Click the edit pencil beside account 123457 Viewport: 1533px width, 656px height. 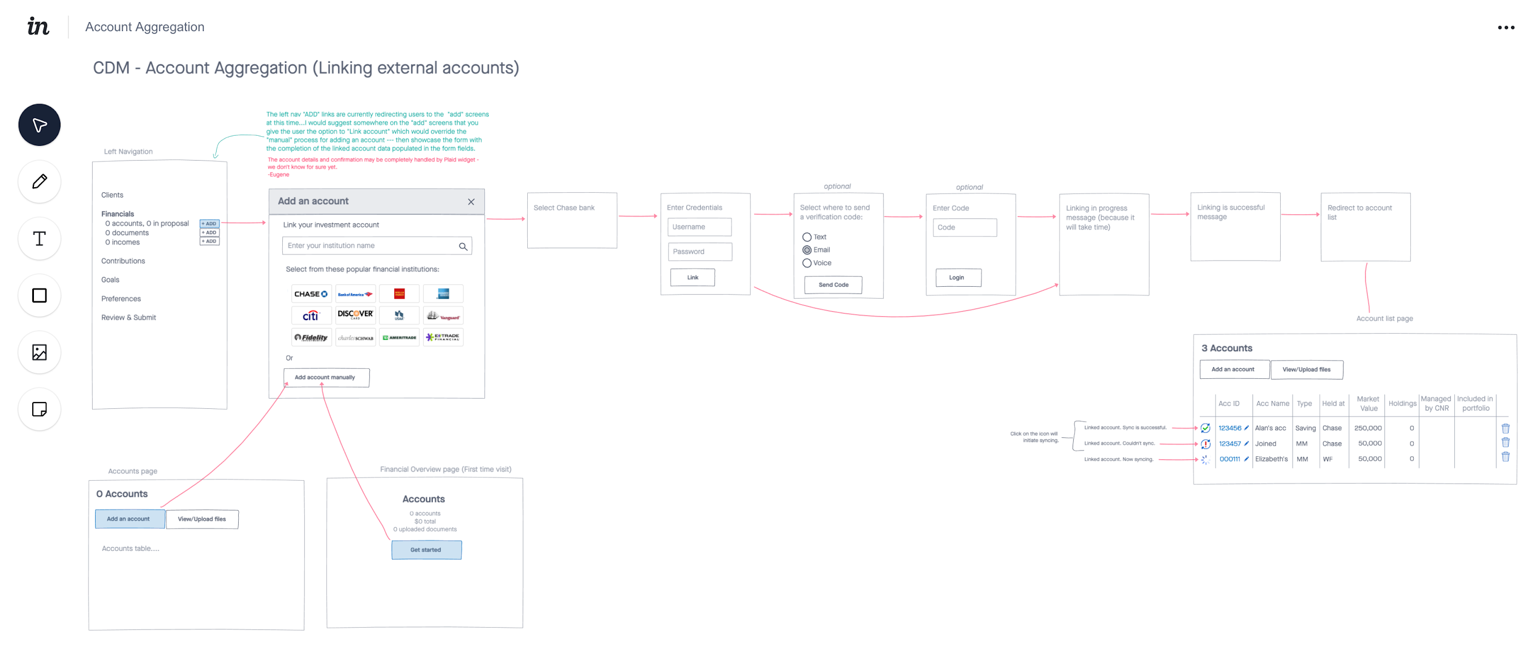(1246, 443)
